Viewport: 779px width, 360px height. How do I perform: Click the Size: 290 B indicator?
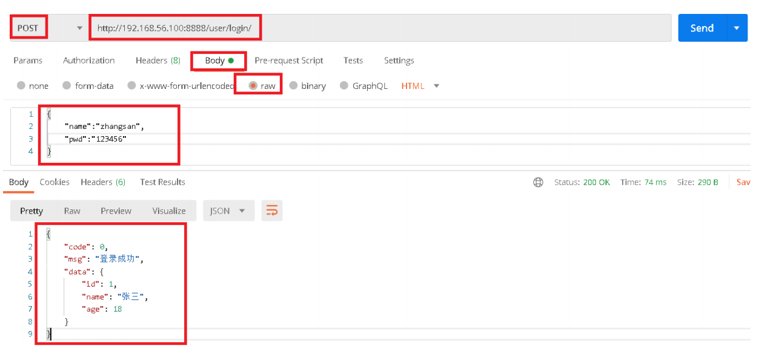698,182
